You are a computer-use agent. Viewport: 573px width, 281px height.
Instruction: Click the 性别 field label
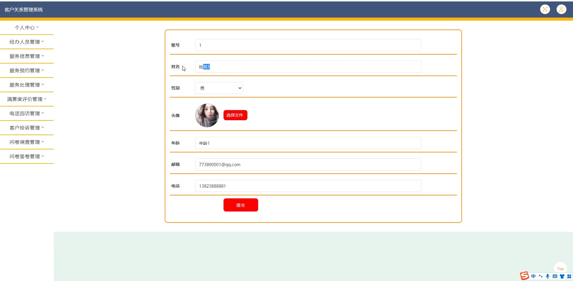coord(175,88)
